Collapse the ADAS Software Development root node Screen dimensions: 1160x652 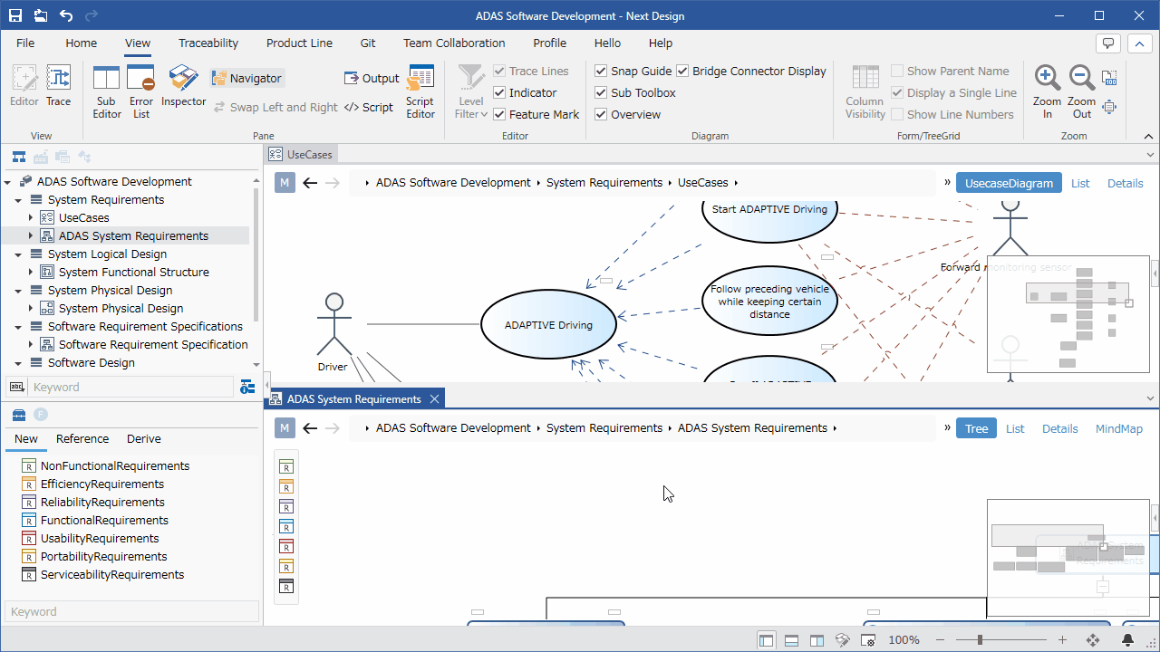pos(8,182)
